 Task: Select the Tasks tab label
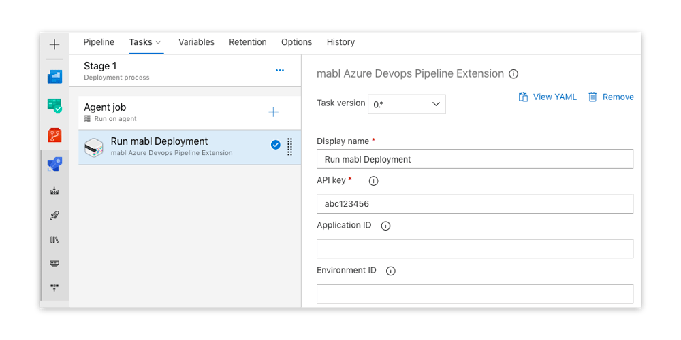[140, 42]
